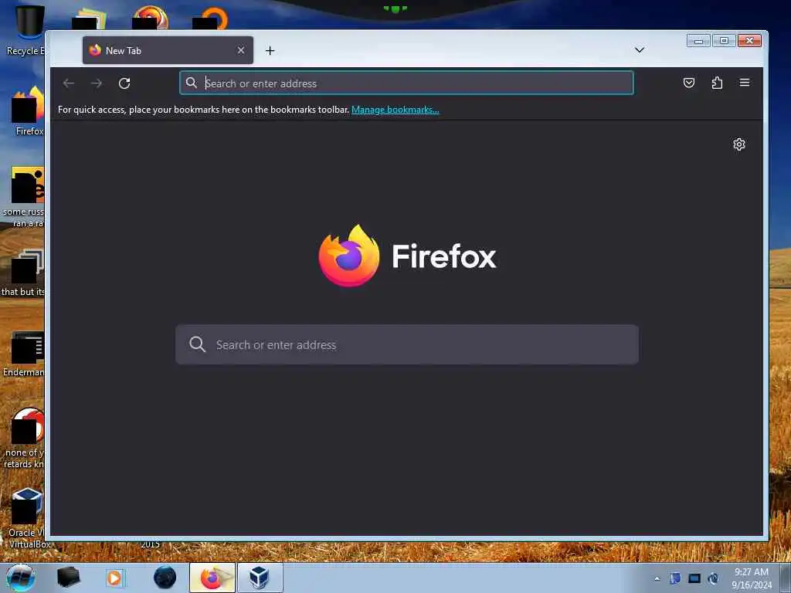The height and width of the screenshot is (593, 791).
Task: Click the magnifier icon in center search box
Action: point(197,344)
